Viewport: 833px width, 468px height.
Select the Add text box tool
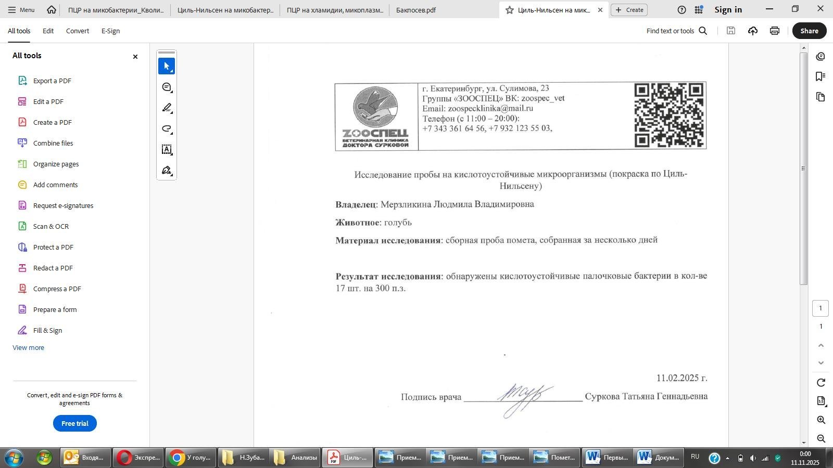pos(167,150)
